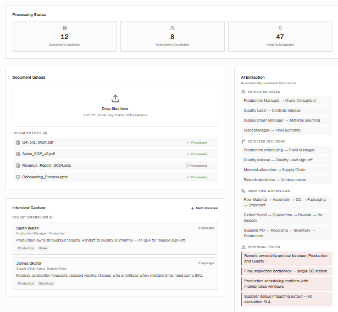Click the Detected Decisions branch icon
Viewport: 338px width, 312px height.
(x=243, y=141)
